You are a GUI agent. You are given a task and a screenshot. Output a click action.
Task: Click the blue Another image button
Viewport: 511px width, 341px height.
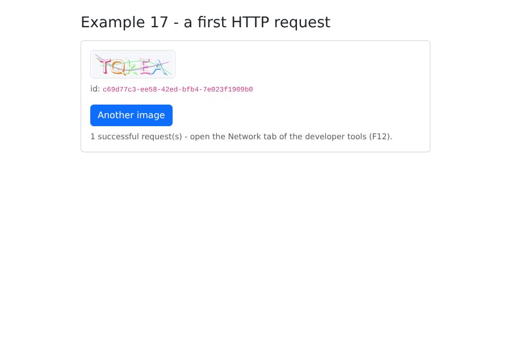[x=131, y=115]
